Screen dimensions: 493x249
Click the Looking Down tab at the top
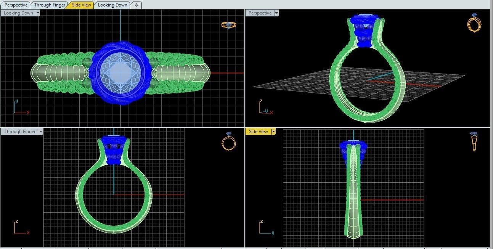(112, 5)
